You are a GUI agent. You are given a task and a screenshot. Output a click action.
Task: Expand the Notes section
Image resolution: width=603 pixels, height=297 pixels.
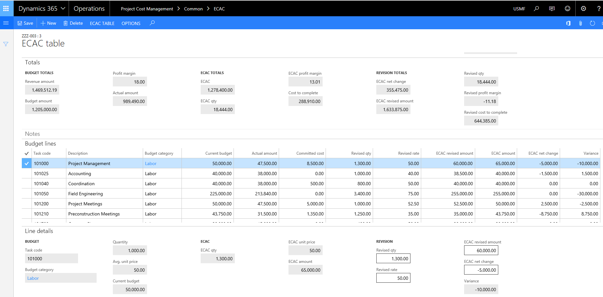33,134
